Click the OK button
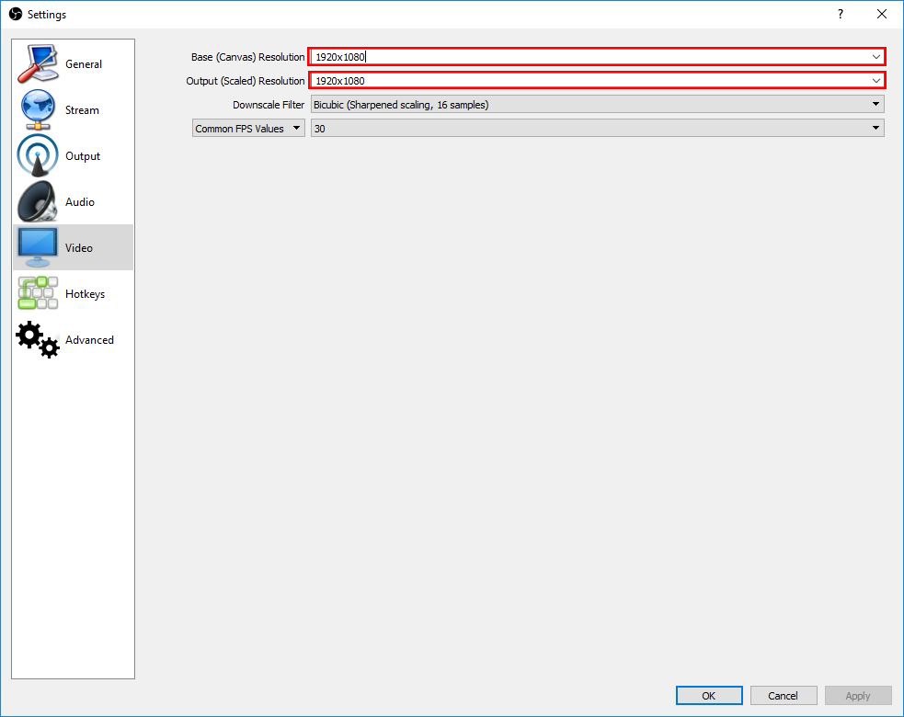This screenshot has width=904, height=717. tap(708, 696)
